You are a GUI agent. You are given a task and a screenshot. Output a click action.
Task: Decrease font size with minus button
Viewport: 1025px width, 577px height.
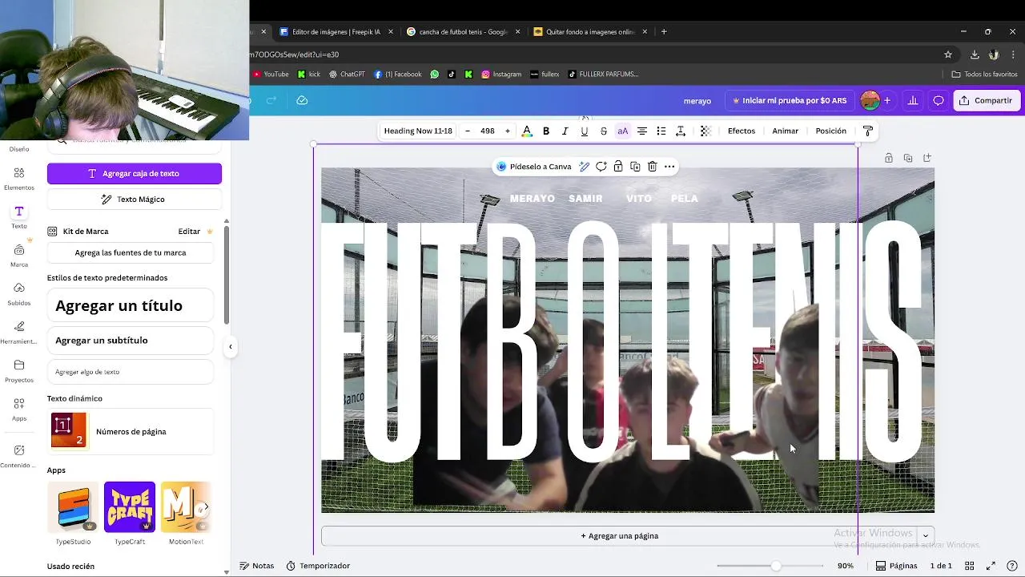tap(468, 131)
